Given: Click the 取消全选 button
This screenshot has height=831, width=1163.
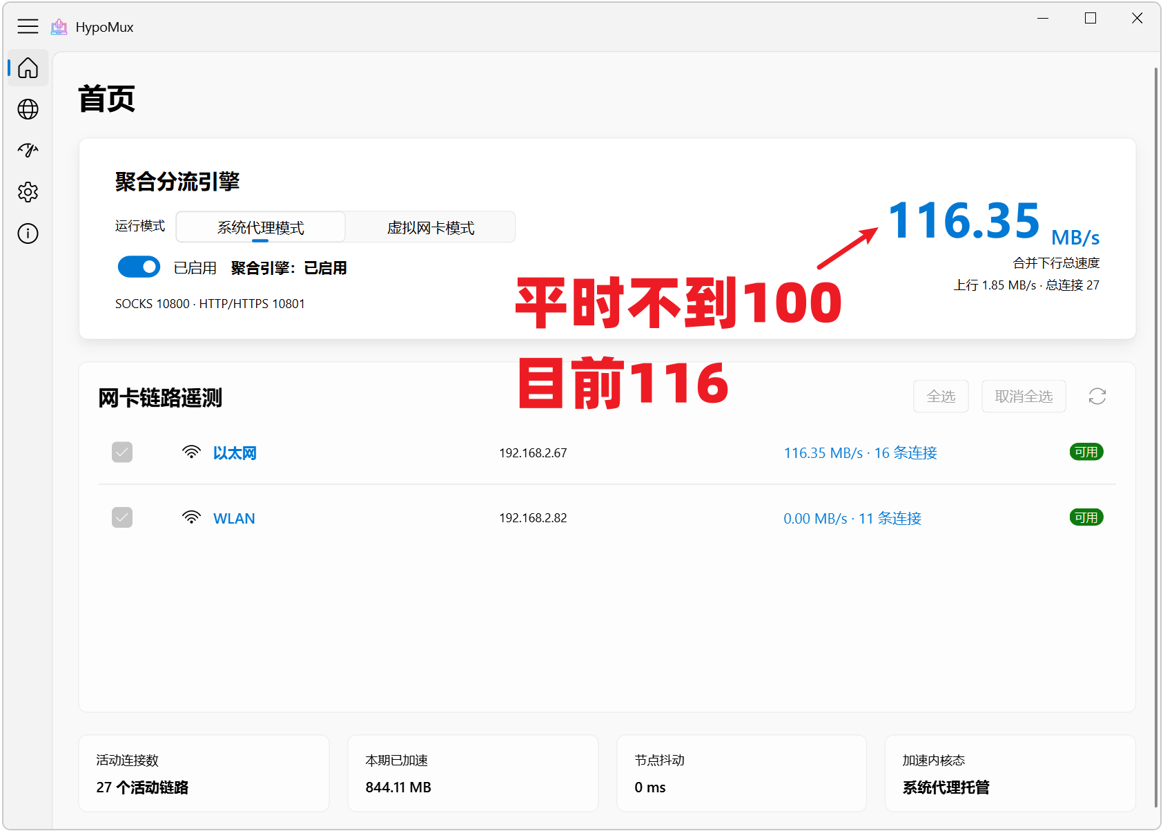Looking at the screenshot, I should [1024, 396].
